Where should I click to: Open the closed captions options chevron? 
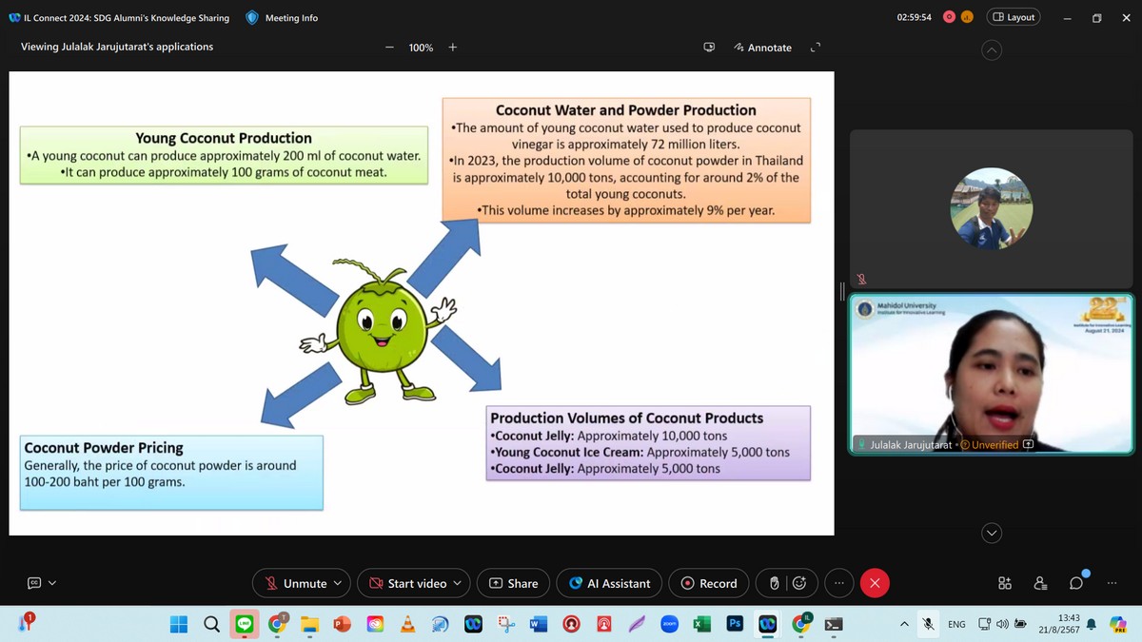(52, 583)
